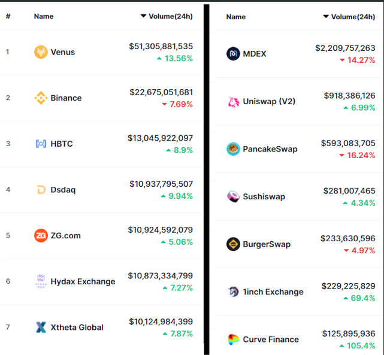The height and width of the screenshot is (355, 384).
Task: Click the Sushiswap logo icon
Action: point(233,196)
